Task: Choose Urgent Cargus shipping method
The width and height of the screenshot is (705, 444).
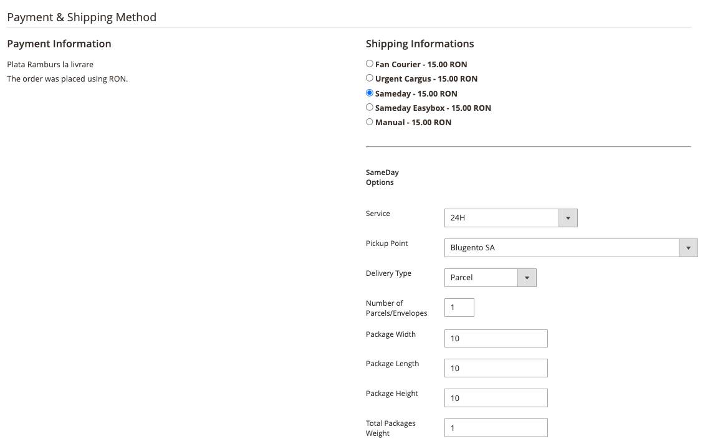Action: (x=370, y=78)
